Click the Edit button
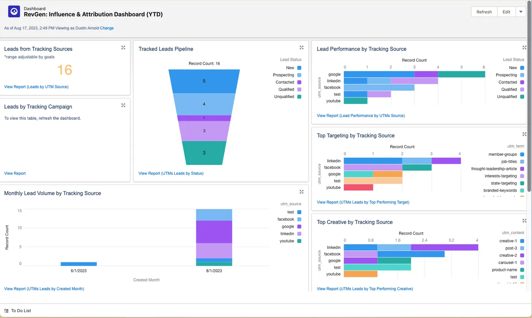This screenshot has height=318, width=532. point(506,12)
